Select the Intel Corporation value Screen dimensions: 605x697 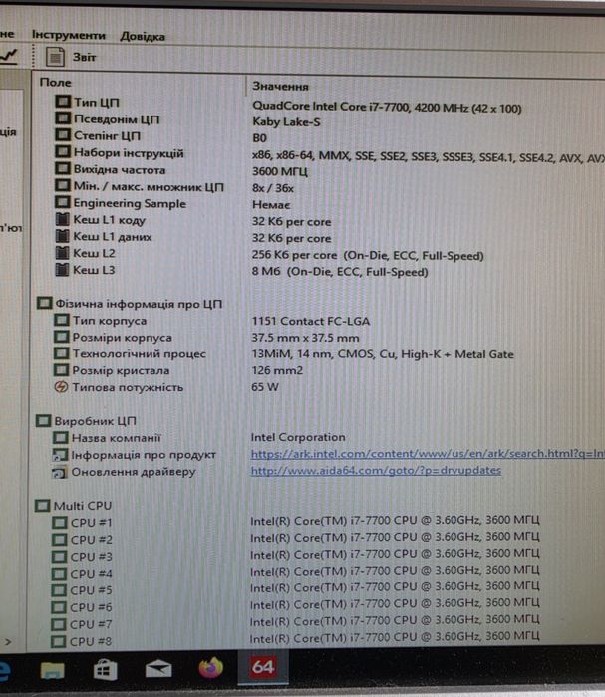298,437
